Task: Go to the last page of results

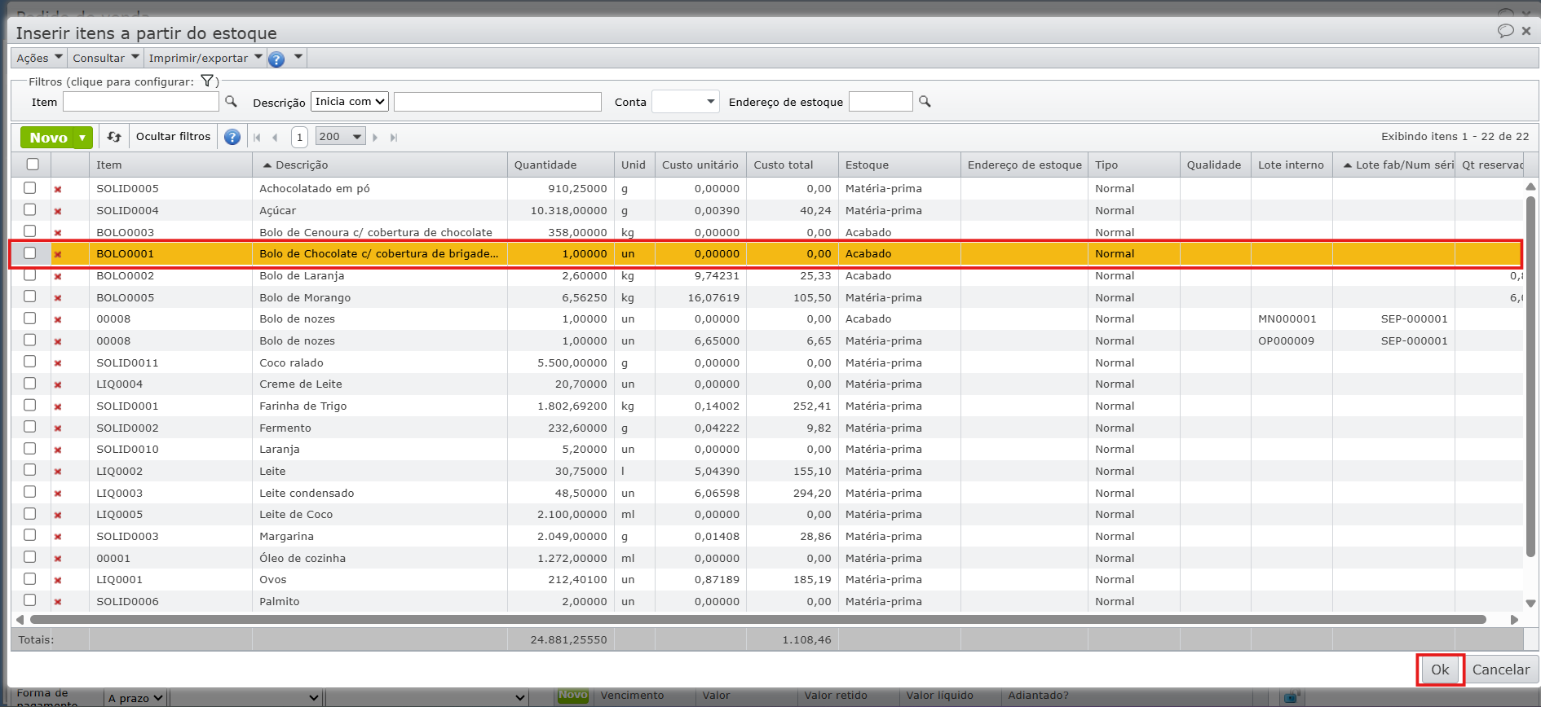Action: pos(394,138)
